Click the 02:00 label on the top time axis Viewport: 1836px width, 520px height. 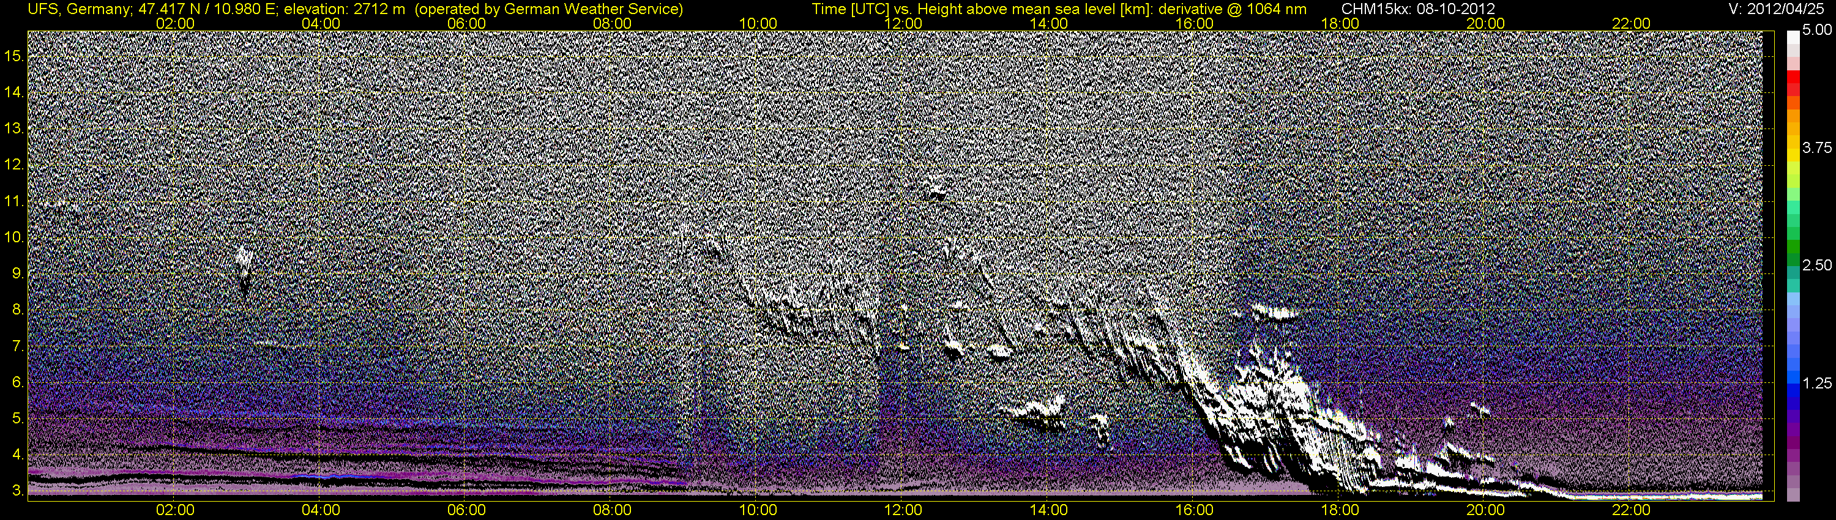pyautogui.click(x=175, y=23)
